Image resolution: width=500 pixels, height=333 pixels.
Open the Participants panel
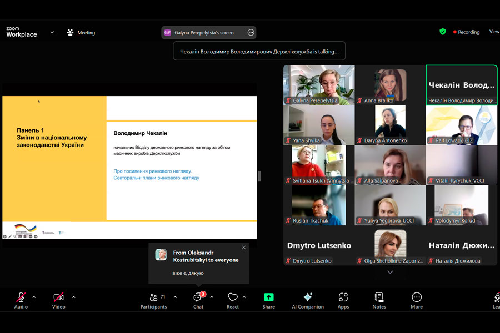point(154,300)
